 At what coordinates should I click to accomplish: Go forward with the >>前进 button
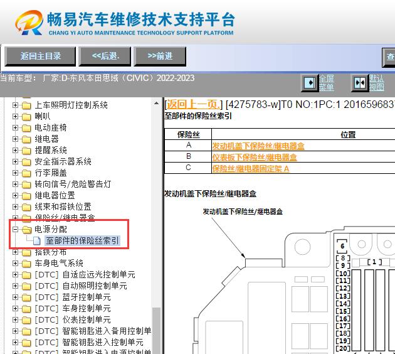160,56
